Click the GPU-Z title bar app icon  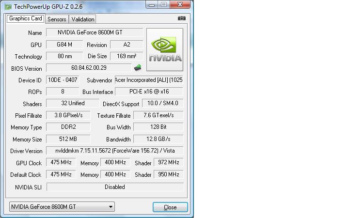tap(8, 7)
